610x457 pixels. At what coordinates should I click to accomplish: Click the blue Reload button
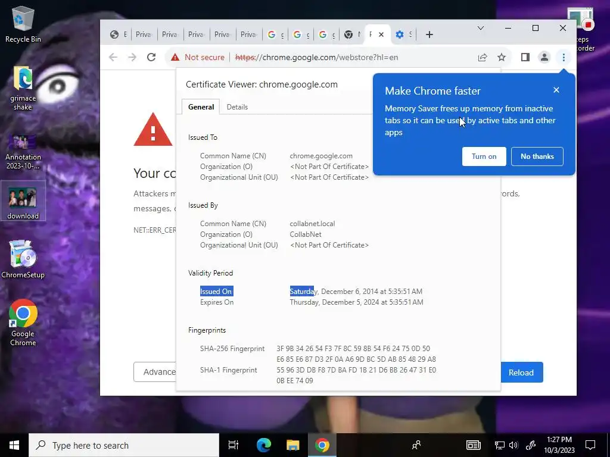click(x=521, y=373)
